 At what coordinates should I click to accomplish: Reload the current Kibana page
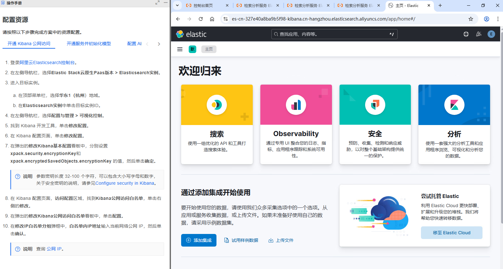(201, 19)
